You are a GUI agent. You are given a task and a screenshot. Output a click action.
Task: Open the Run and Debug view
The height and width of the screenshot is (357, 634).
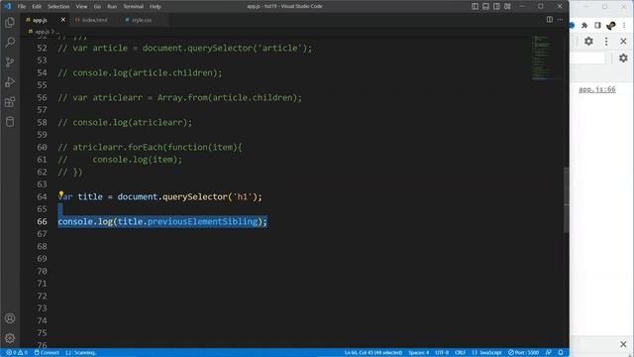[x=10, y=81]
